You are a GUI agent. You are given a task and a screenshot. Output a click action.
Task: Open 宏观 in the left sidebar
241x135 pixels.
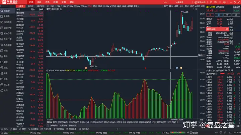click(4, 90)
